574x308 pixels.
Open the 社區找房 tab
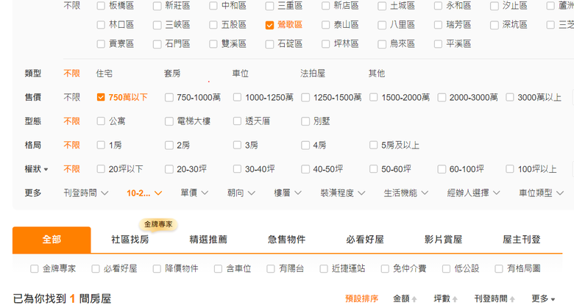point(130,240)
